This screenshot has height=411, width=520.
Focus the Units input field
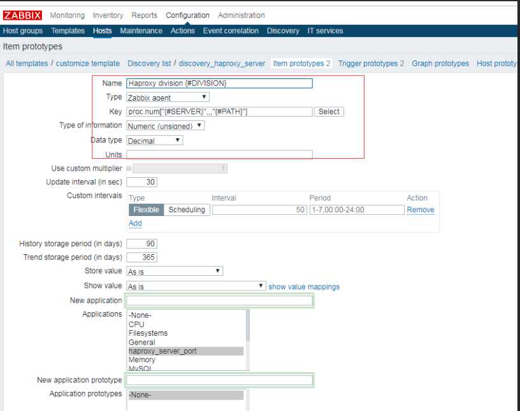click(219, 155)
